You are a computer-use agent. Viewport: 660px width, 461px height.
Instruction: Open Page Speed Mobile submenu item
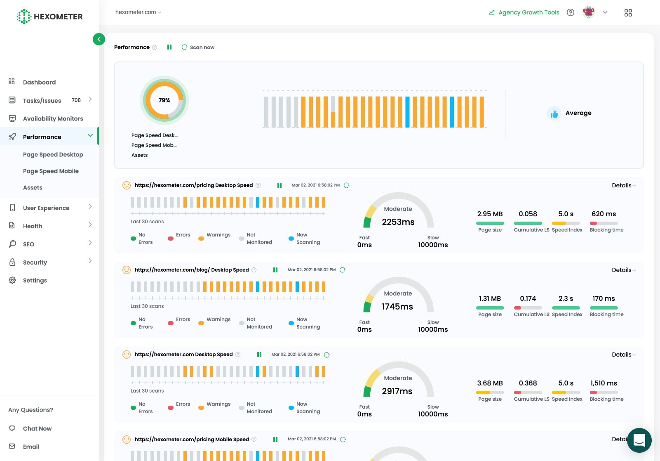click(51, 171)
